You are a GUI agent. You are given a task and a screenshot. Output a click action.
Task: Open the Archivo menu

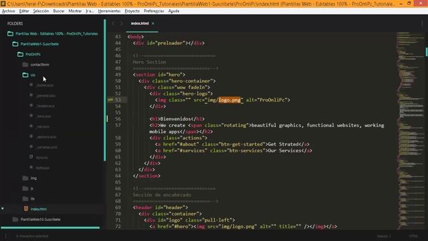click(9, 11)
